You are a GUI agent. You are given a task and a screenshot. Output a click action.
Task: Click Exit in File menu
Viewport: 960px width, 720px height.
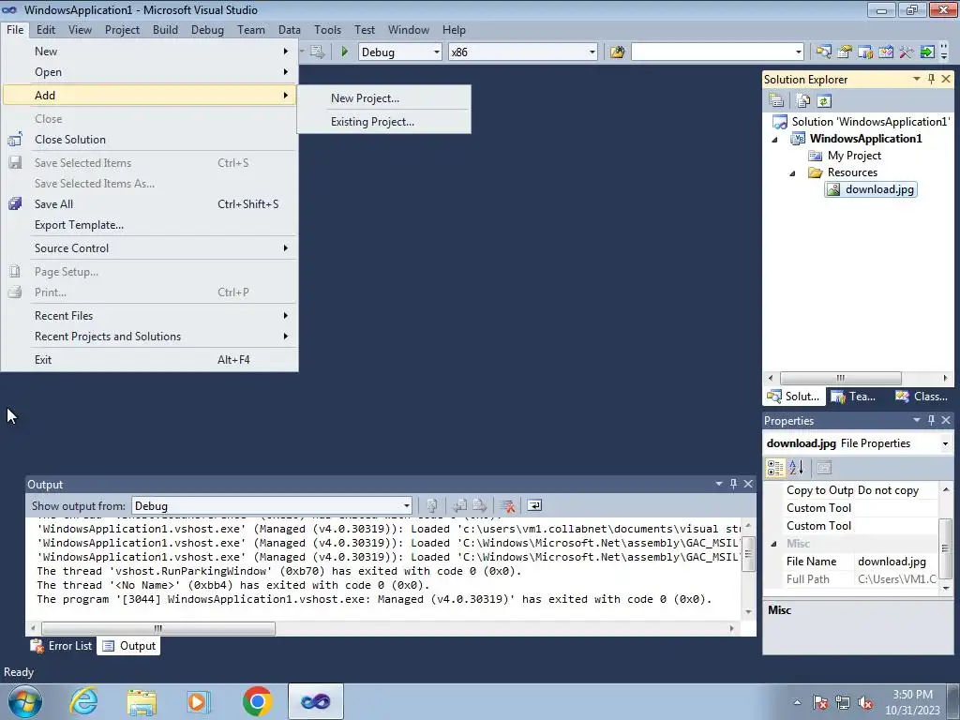point(150,360)
